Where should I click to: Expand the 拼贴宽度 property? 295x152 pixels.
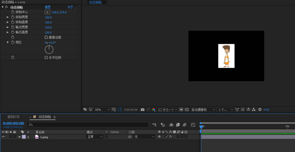pyautogui.click(x=8, y=17)
